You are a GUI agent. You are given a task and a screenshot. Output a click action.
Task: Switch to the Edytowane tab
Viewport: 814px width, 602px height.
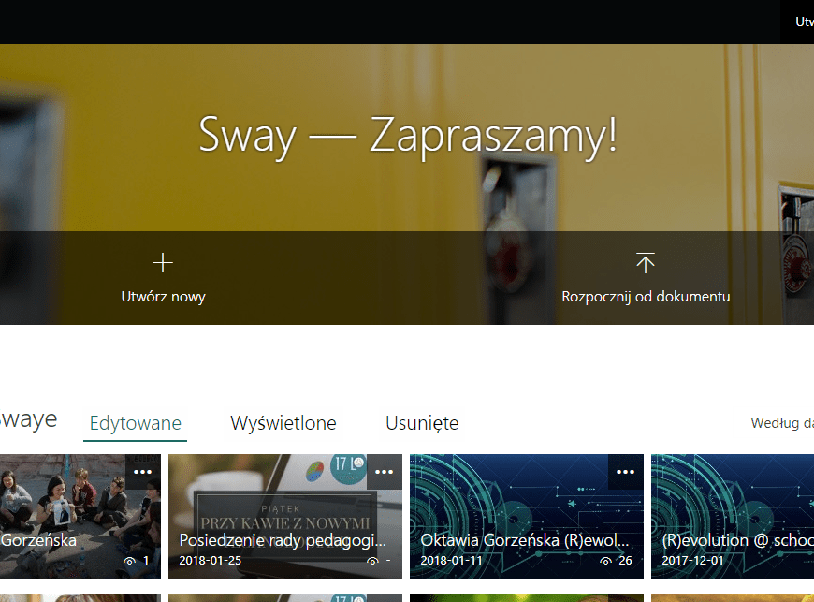pyautogui.click(x=136, y=423)
